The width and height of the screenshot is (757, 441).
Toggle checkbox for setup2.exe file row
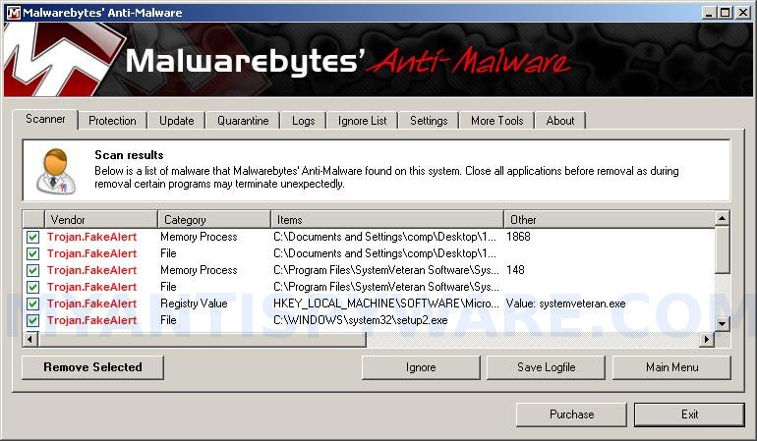pos(32,320)
